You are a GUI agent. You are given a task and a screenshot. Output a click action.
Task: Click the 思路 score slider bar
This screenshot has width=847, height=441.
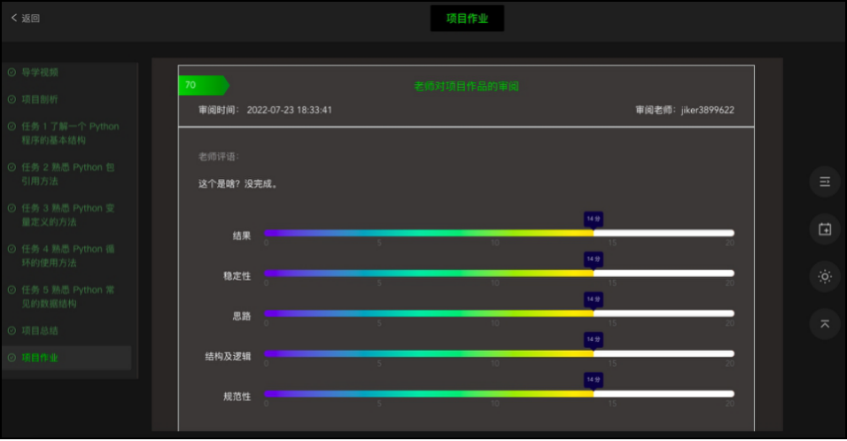(x=499, y=313)
